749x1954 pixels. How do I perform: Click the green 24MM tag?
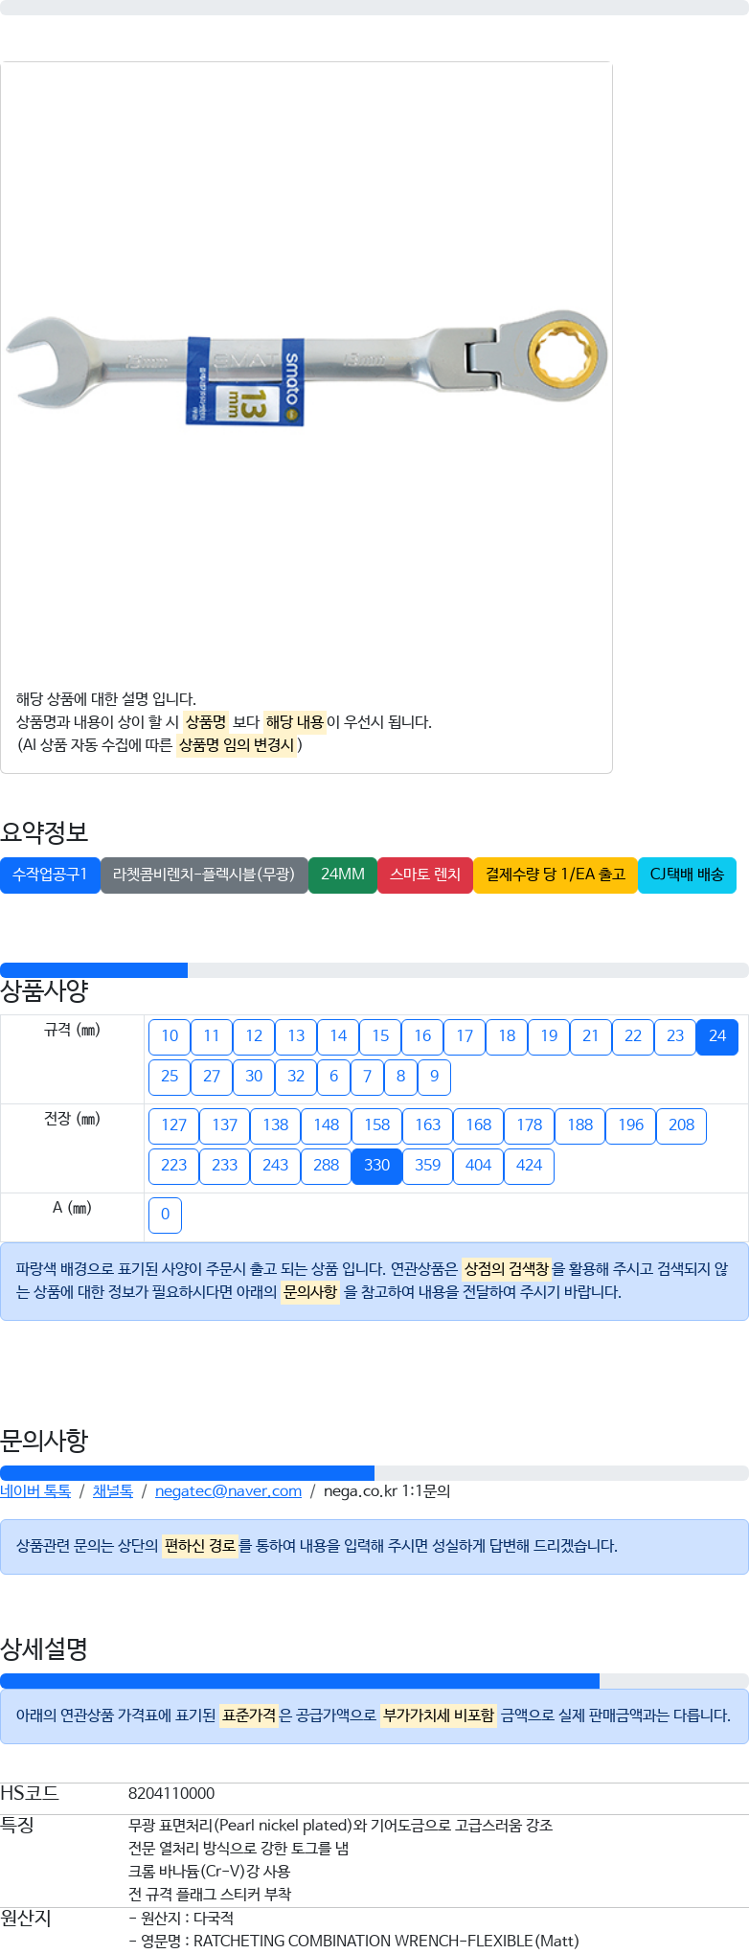tap(343, 875)
